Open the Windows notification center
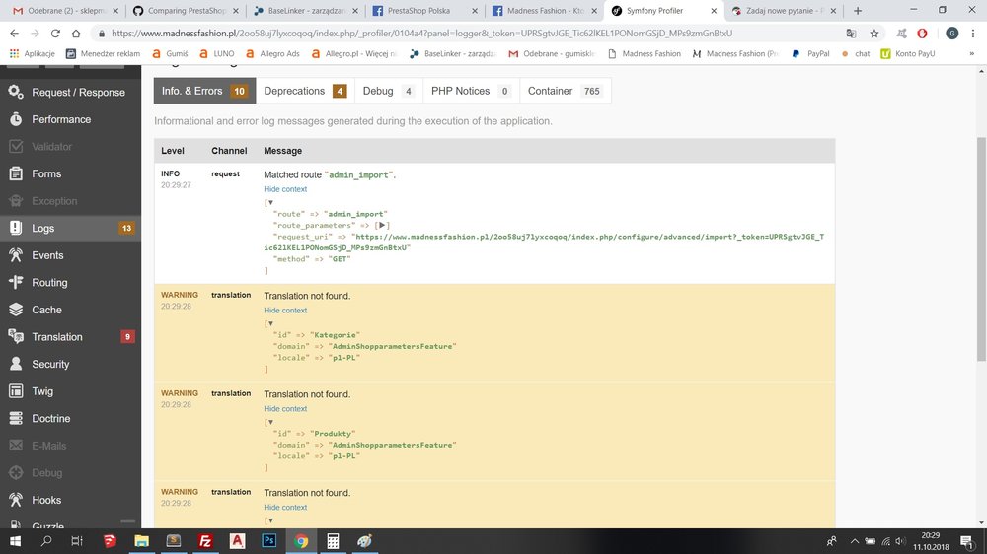This screenshot has height=554, width=987. (x=967, y=541)
